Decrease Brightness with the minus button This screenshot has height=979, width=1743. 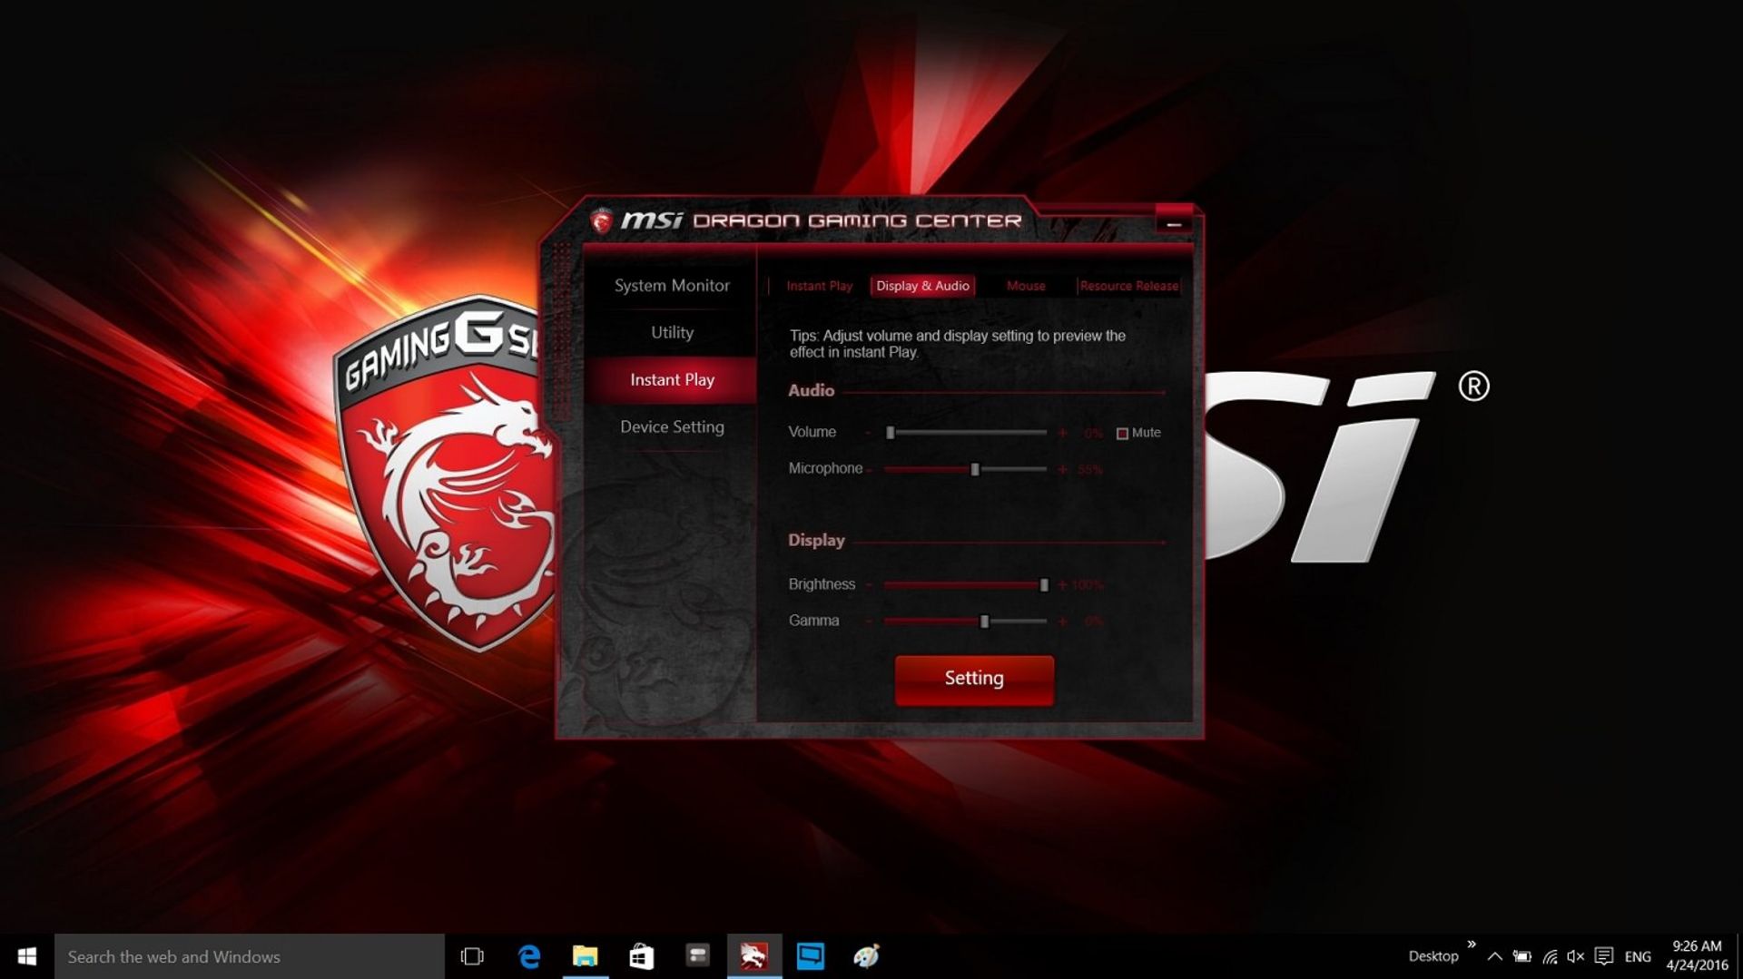869,585
